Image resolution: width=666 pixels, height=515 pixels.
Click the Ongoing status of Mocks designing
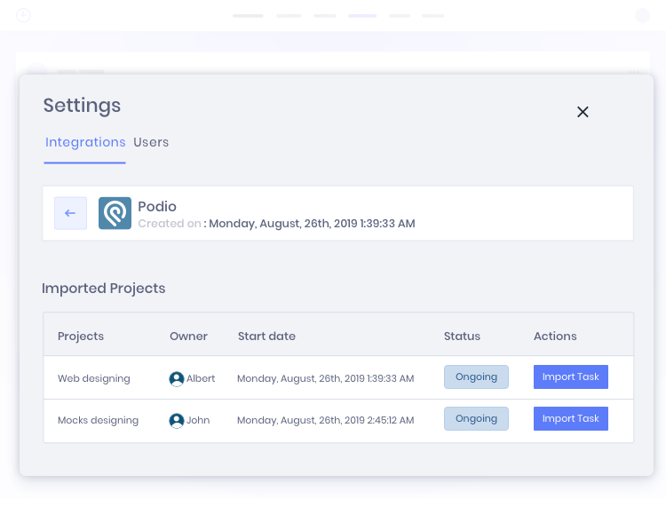click(476, 418)
